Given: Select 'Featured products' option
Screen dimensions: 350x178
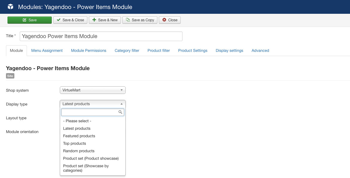Looking at the screenshot, I should tap(93, 136).
